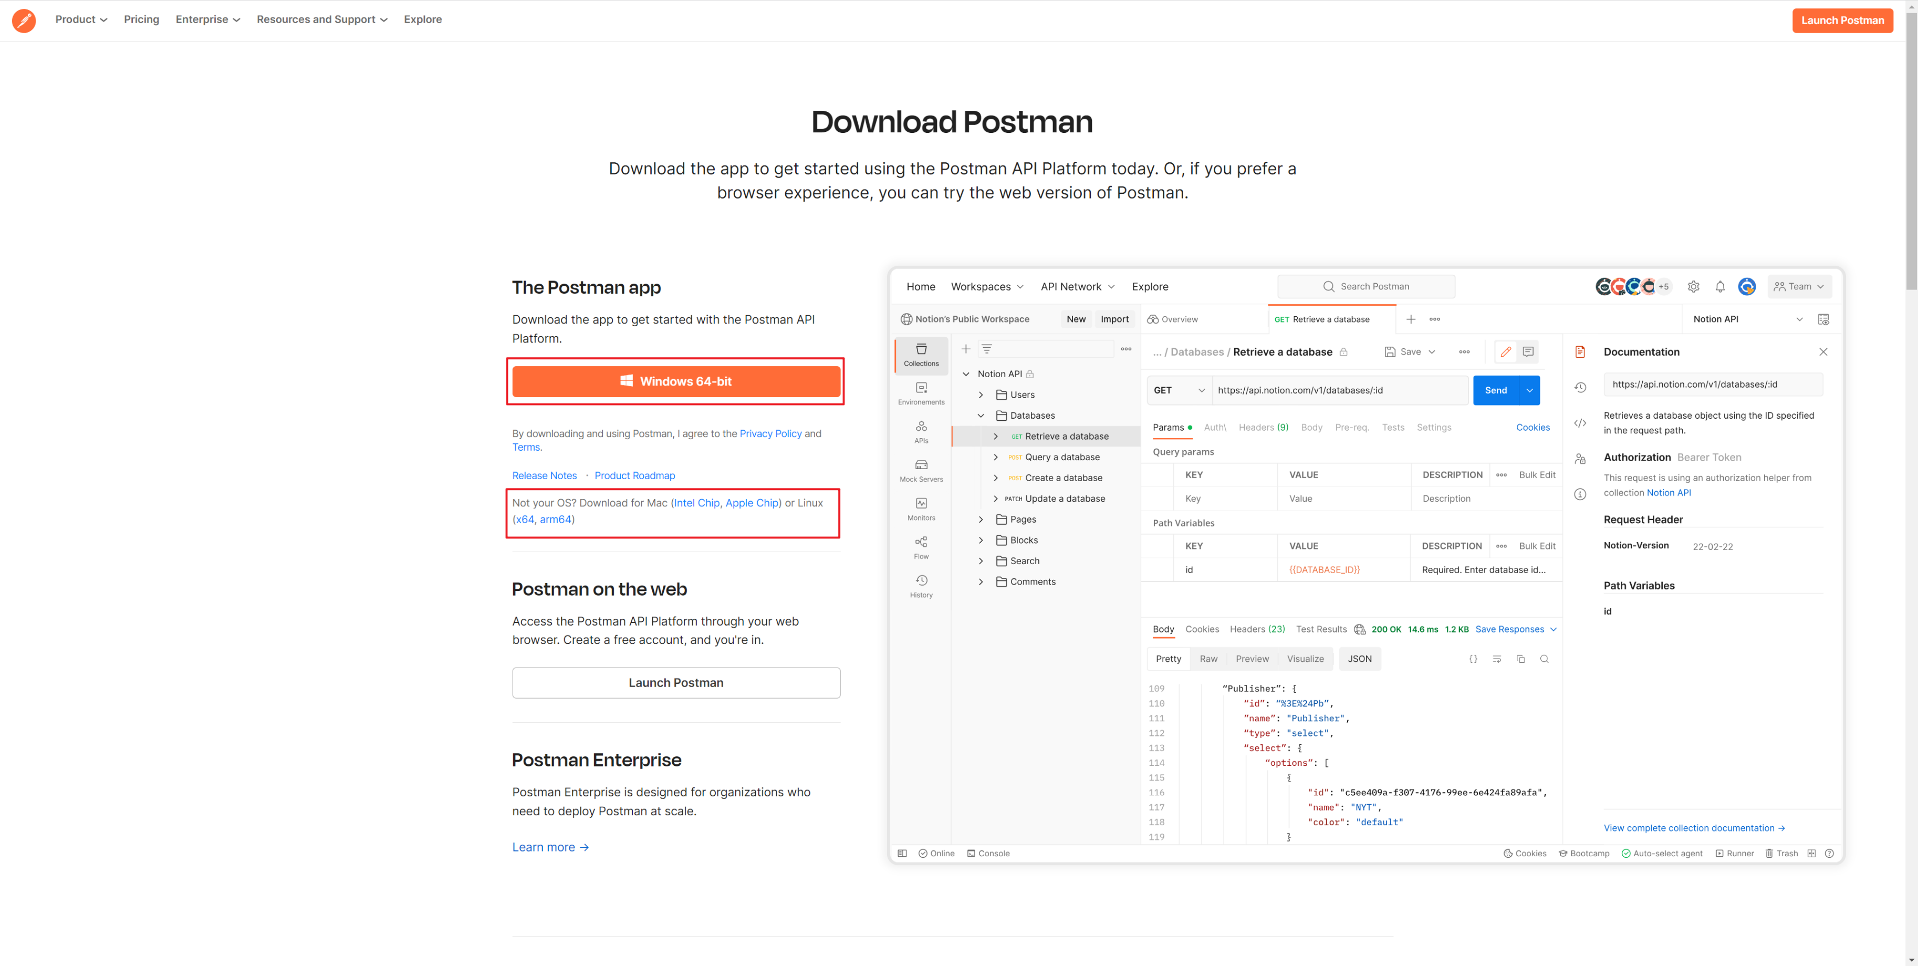Click Bootcamp in the status bar
The image size is (1918, 966).
pos(1583,854)
